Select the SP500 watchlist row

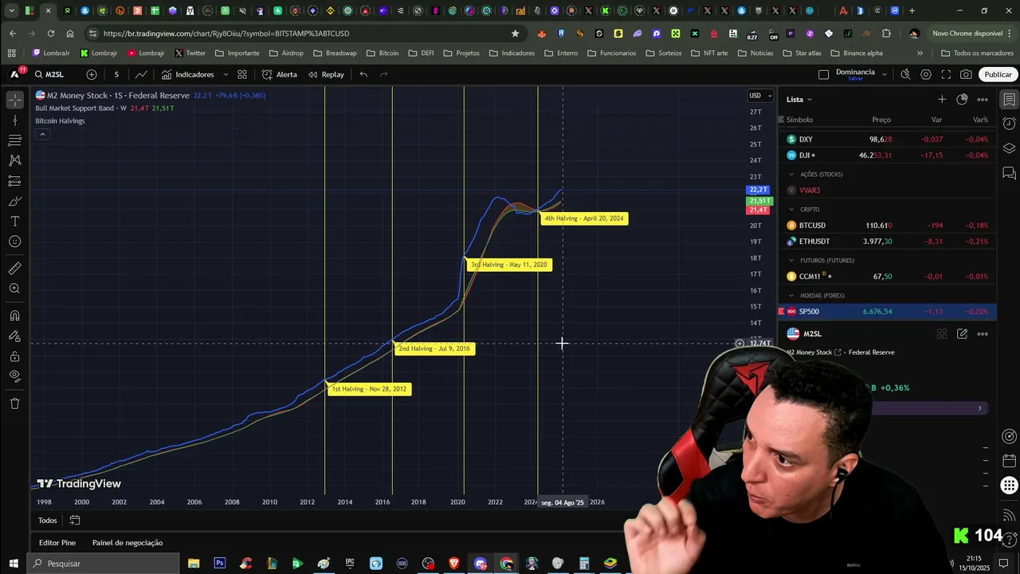pos(888,312)
